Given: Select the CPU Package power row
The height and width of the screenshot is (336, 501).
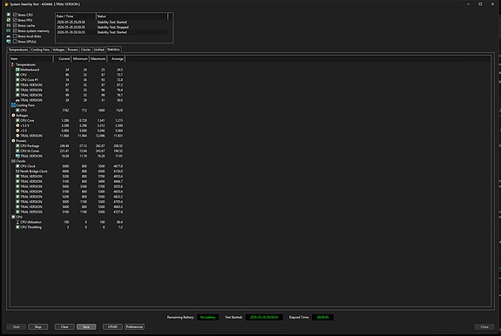Looking at the screenshot, I should pyautogui.click(x=68, y=146).
